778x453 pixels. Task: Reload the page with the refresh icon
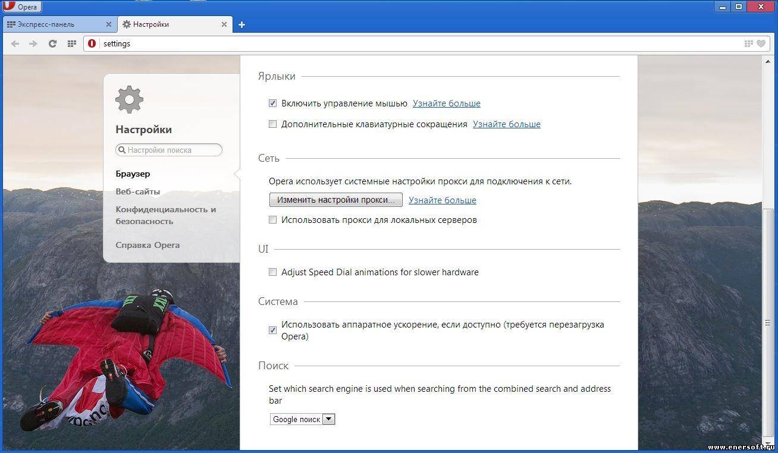[52, 43]
